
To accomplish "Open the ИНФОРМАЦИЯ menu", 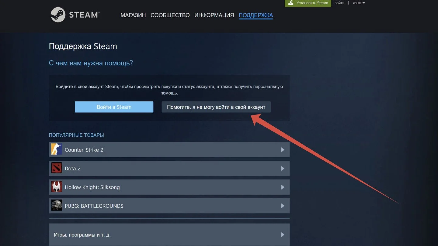I will [214, 15].
